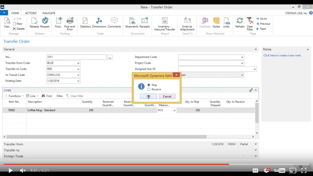Show attached Notes from ribbon
Viewport: 313px width, 176px height.
click(216, 23)
